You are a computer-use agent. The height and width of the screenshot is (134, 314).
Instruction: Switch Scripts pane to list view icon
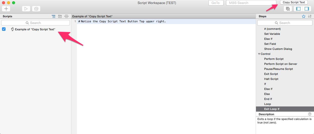click(x=54, y=16)
